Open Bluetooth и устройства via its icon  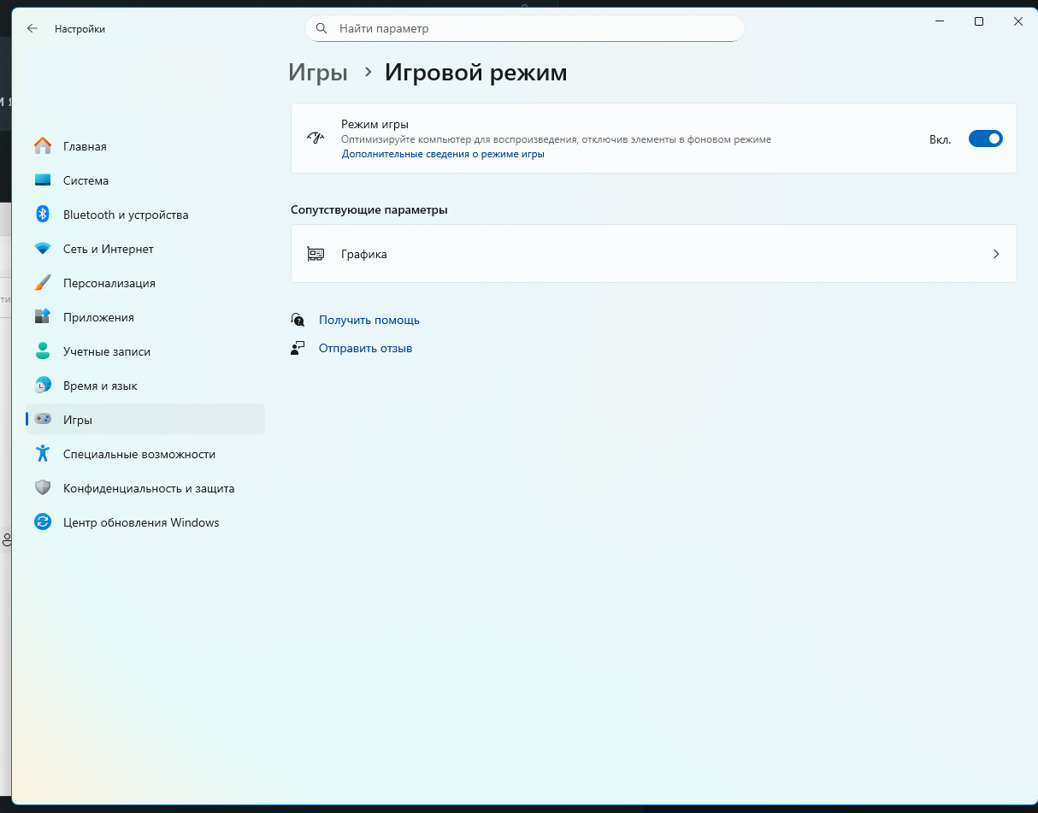[x=43, y=215]
